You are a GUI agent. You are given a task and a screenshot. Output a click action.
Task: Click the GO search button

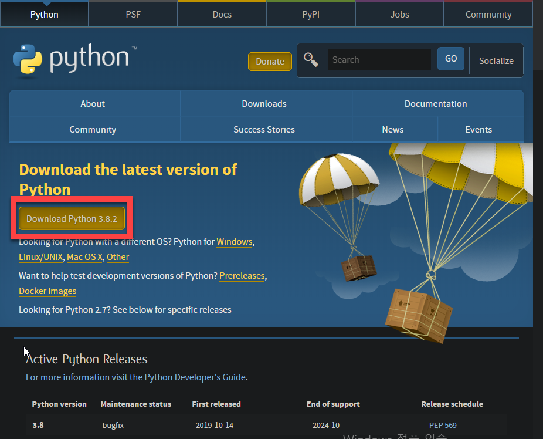click(x=450, y=59)
